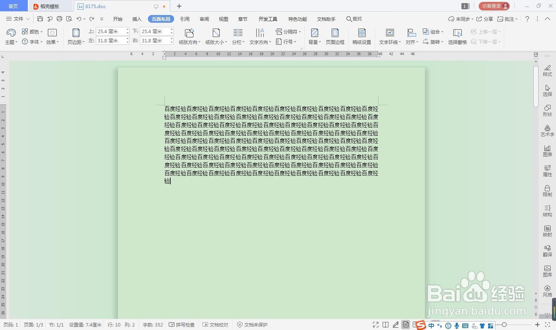Click the Print icon in quick access toolbar
The height and width of the screenshot is (330, 556).
pos(59,19)
